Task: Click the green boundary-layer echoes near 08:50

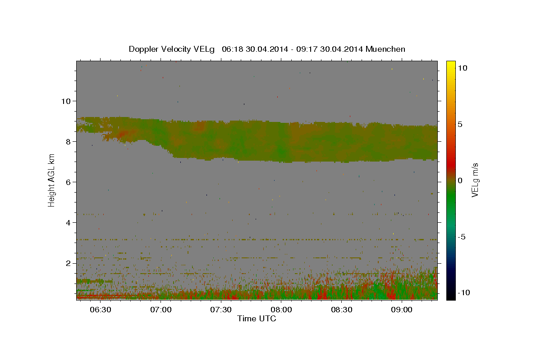Action: pyautogui.click(x=381, y=292)
